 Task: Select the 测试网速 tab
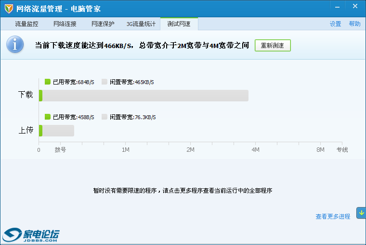pyautogui.click(x=179, y=24)
